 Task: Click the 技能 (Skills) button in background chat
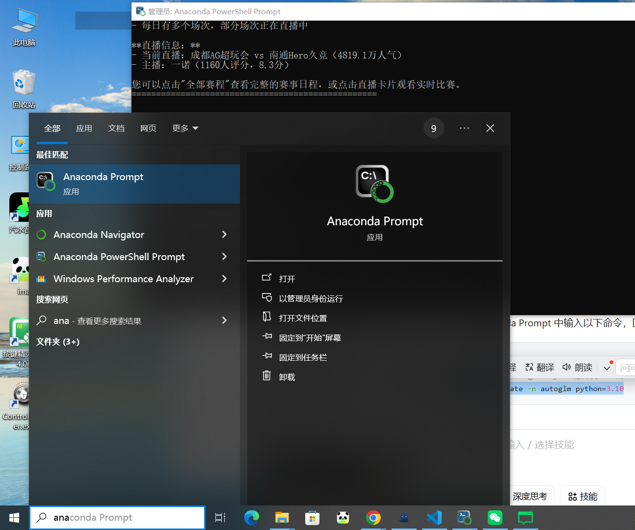(583, 497)
